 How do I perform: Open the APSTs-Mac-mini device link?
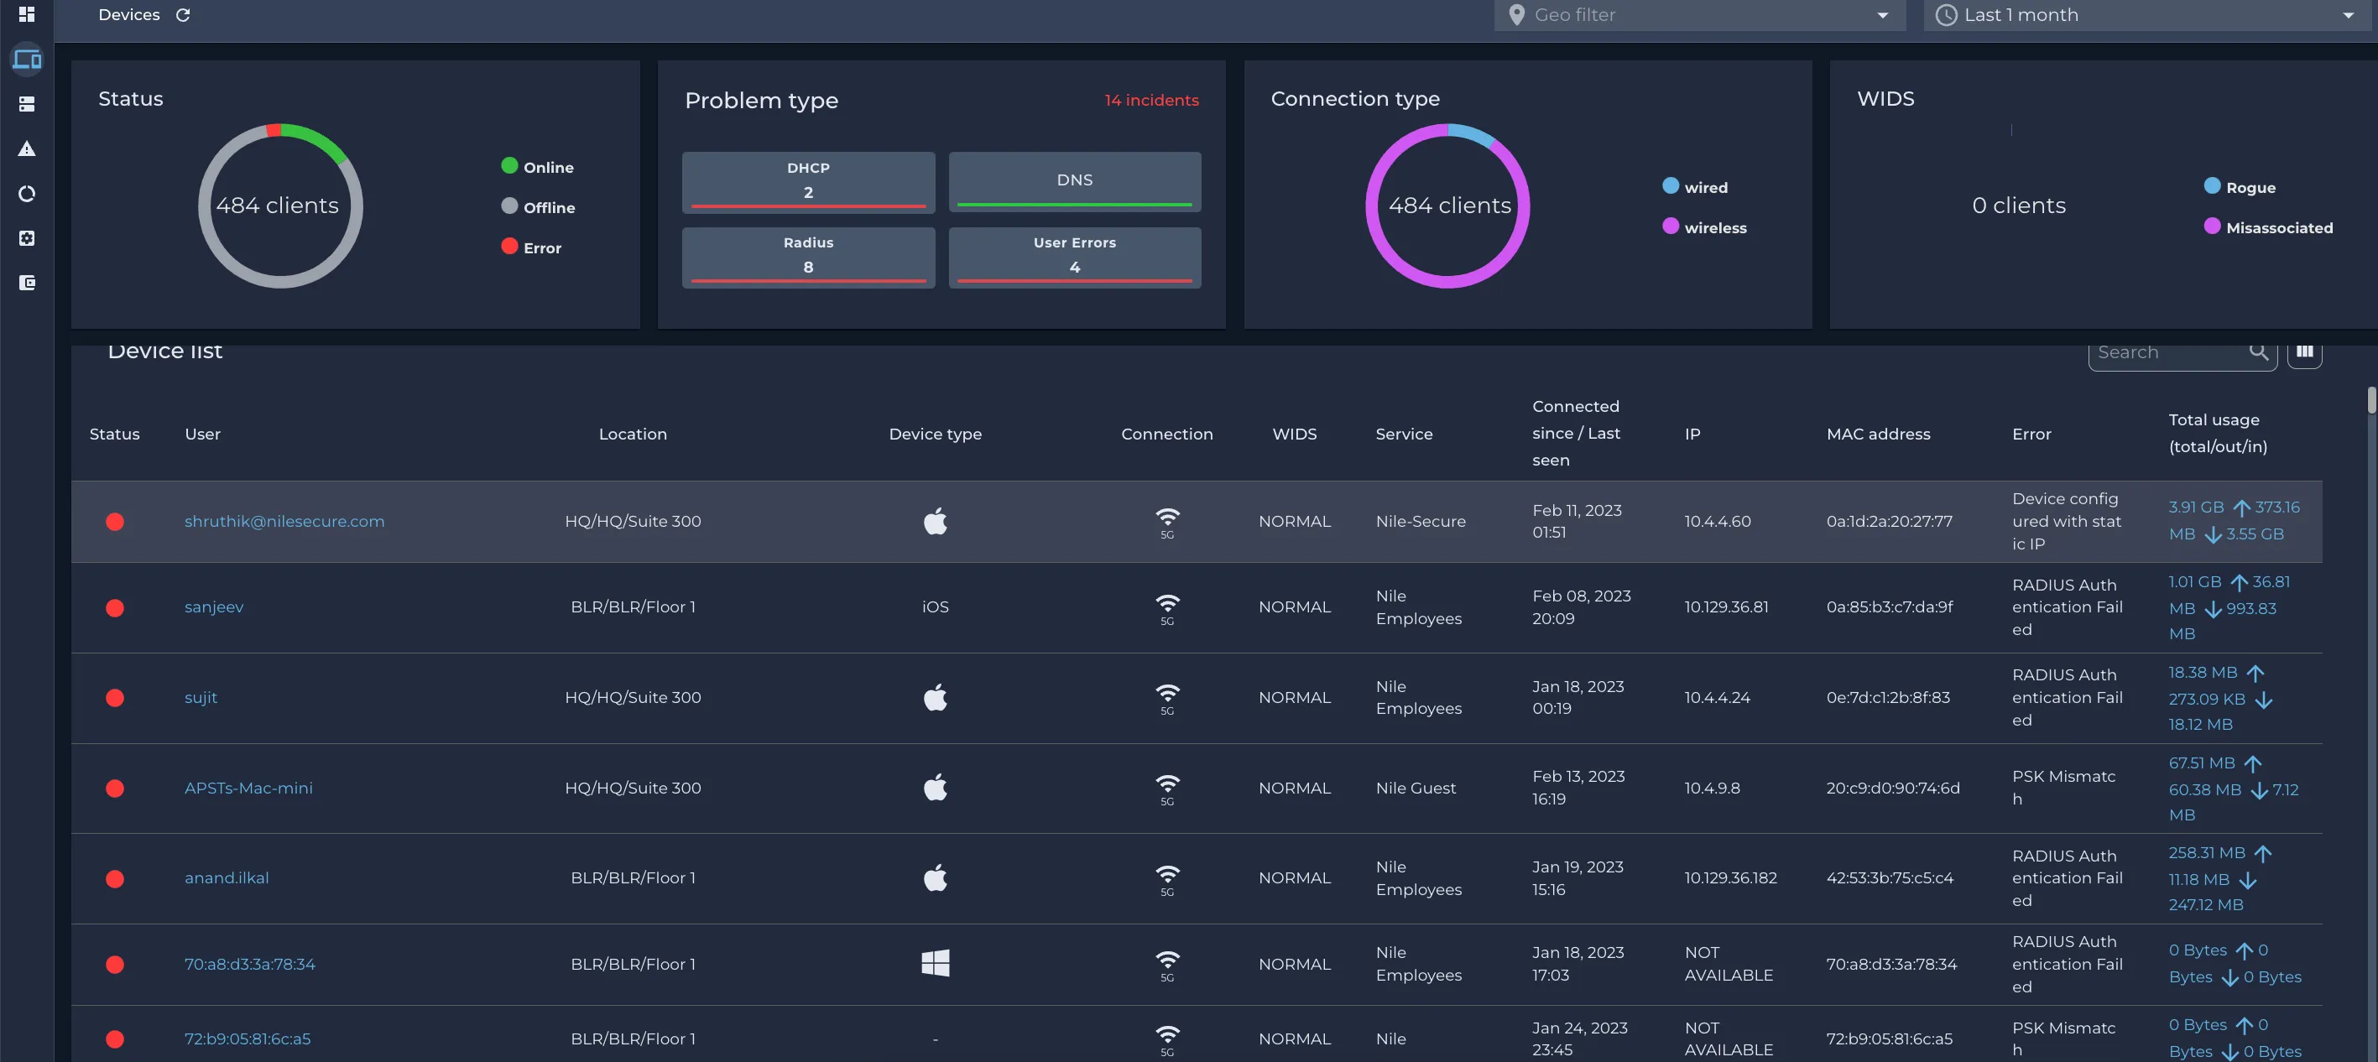tap(248, 788)
